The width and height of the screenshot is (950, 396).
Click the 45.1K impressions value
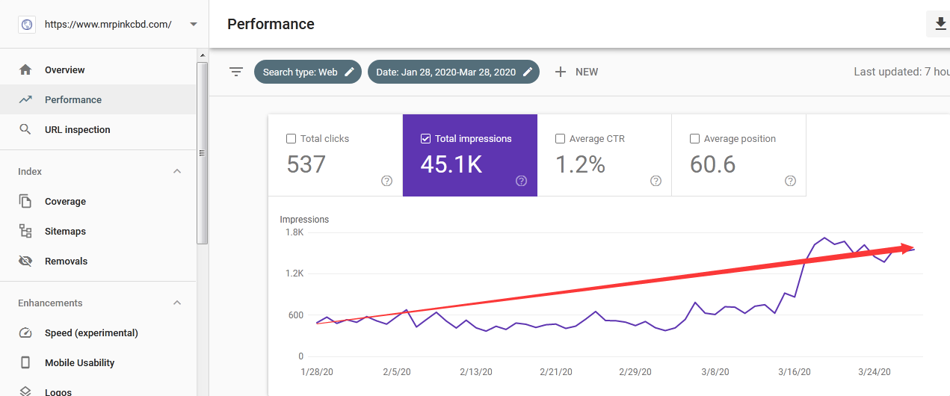[451, 164]
